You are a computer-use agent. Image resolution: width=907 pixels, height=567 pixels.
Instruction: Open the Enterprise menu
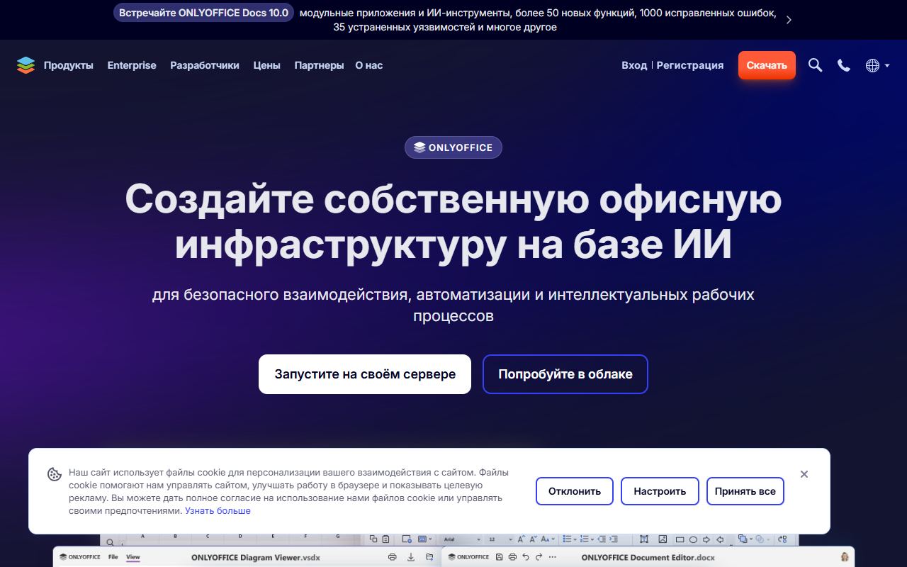[132, 65]
